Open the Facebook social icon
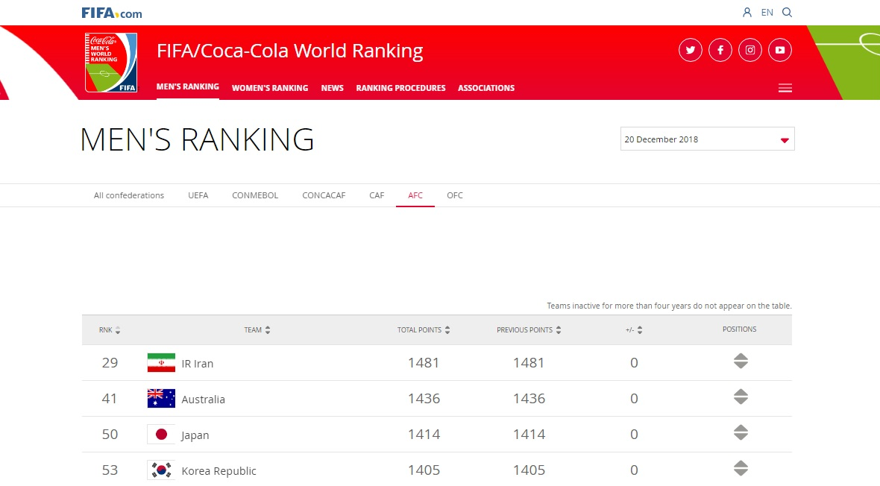The width and height of the screenshot is (880, 486). tap(720, 50)
